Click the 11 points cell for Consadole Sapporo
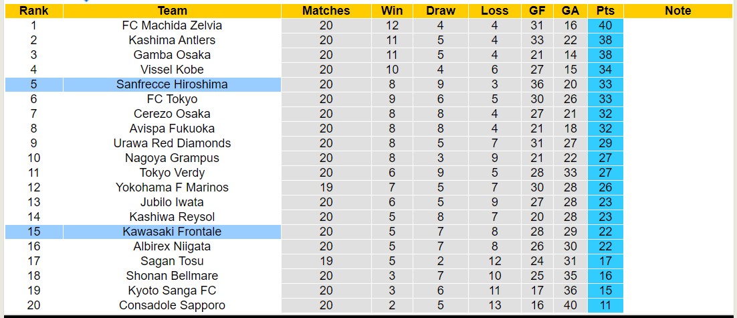737x318 pixels. click(x=606, y=305)
